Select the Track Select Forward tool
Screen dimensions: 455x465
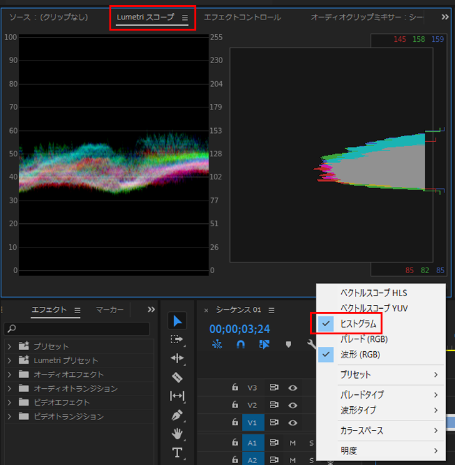(177, 339)
